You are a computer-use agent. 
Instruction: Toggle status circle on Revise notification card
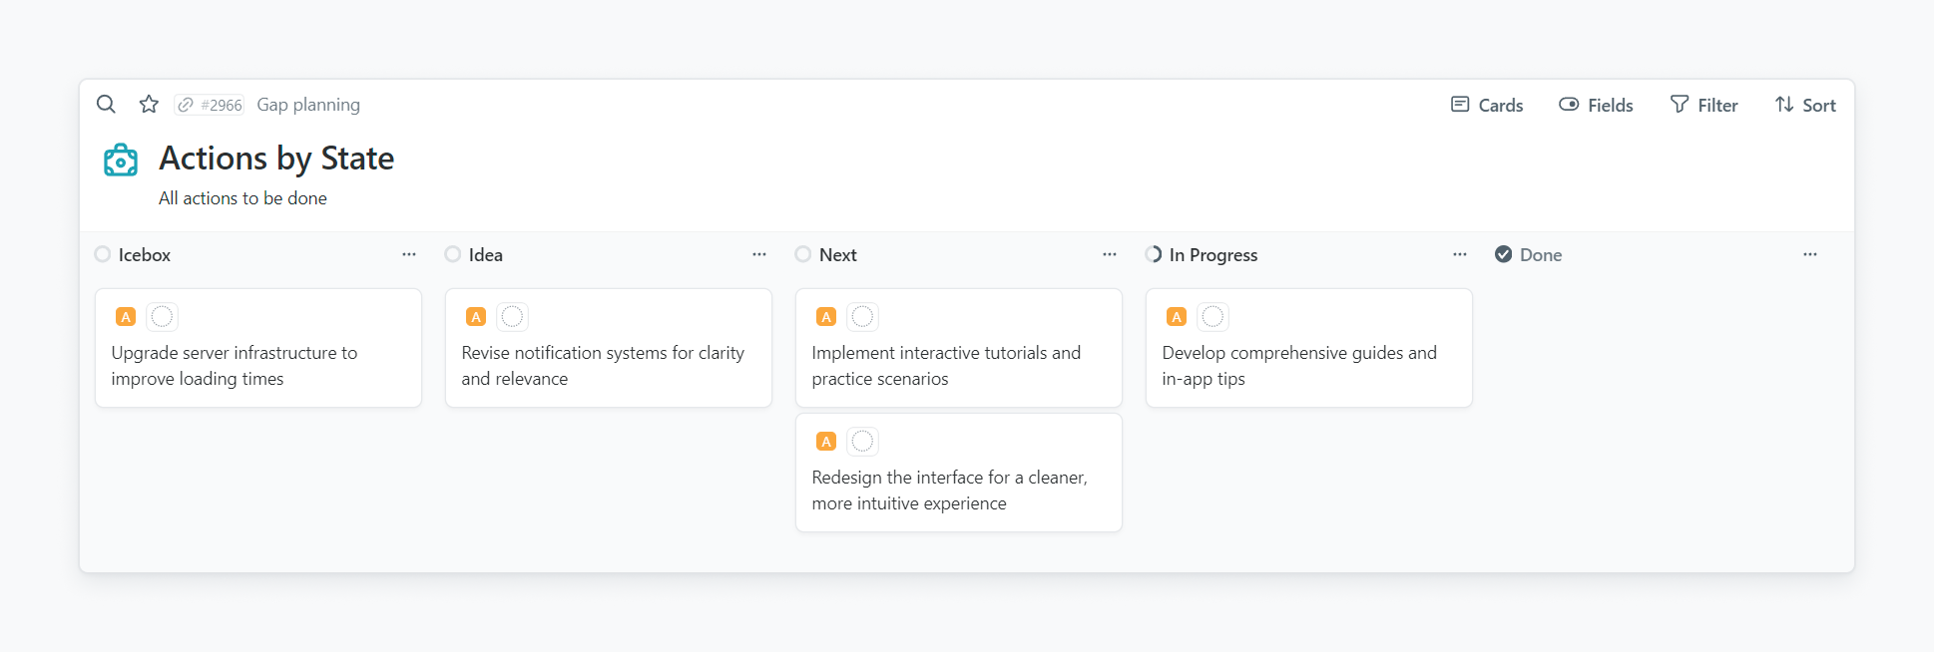[512, 317]
